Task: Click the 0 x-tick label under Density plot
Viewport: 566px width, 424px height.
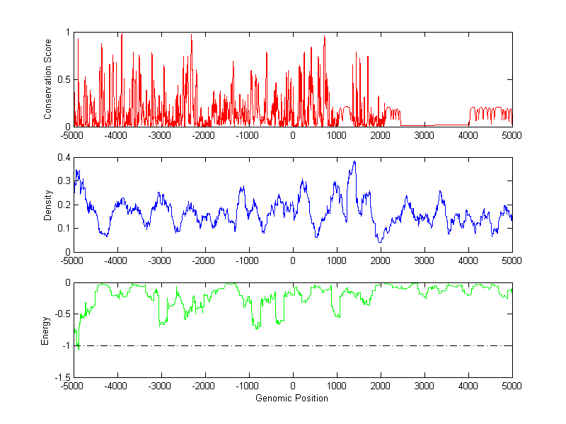Action: (x=293, y=260)
